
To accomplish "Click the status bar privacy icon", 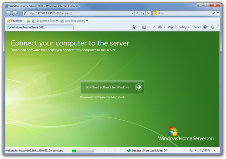I will pos(191,150).
